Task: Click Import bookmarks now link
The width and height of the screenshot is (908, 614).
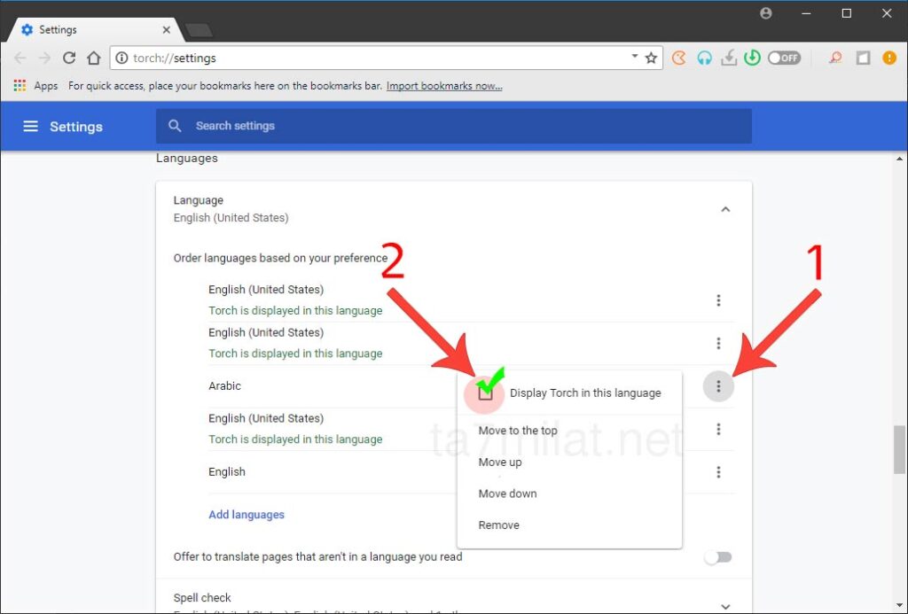Action: [x=444, y=86]
